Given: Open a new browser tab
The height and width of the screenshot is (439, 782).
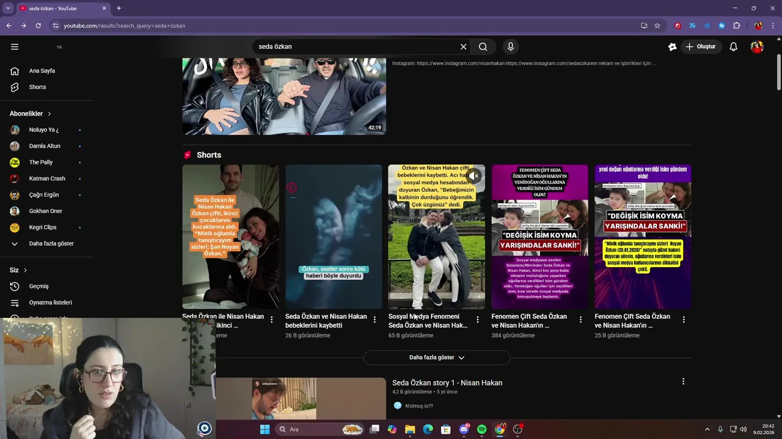Looking at the screenshot, I should click(x=119, y=9).
